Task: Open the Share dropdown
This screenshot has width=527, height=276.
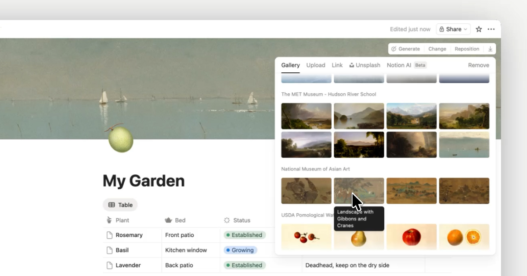Action: (453, 29)
